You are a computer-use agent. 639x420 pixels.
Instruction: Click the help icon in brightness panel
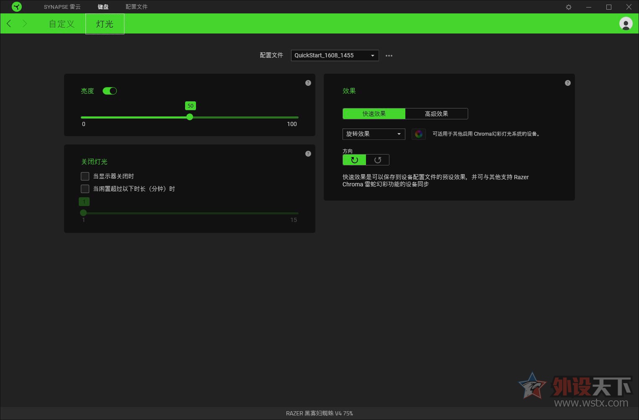(x=308, y=83)
